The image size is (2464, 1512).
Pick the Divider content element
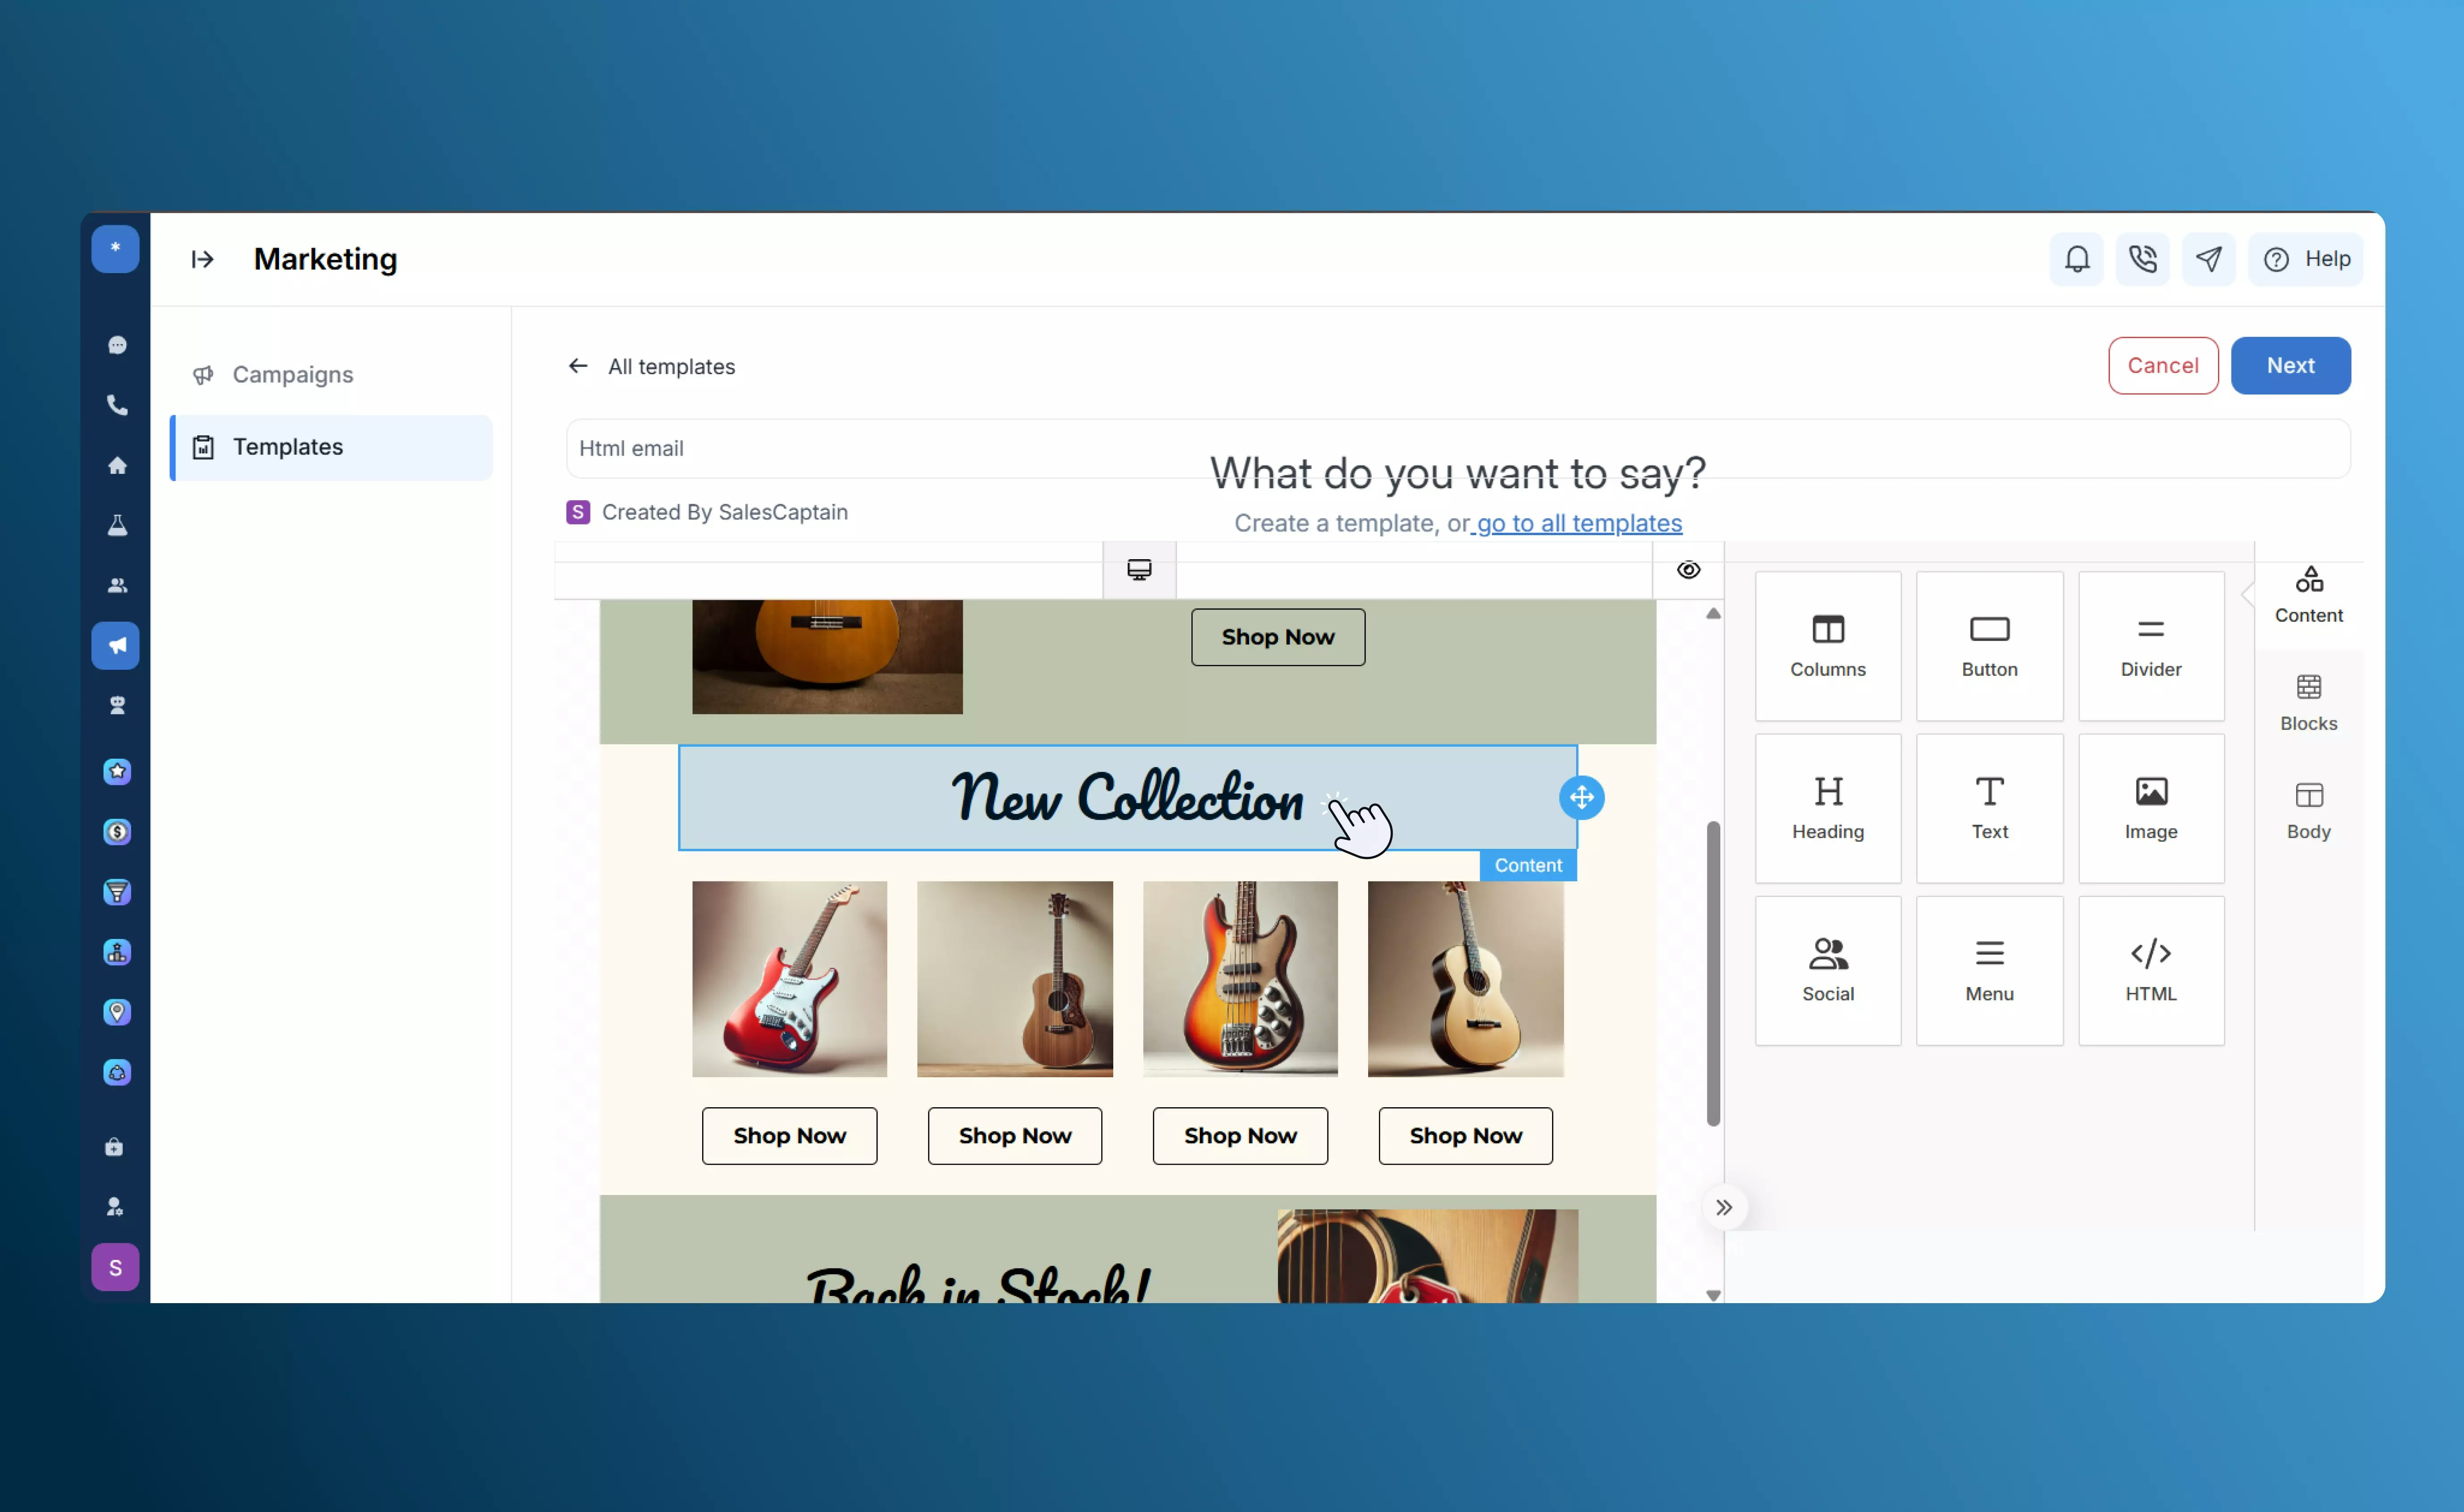(2150, 646)
